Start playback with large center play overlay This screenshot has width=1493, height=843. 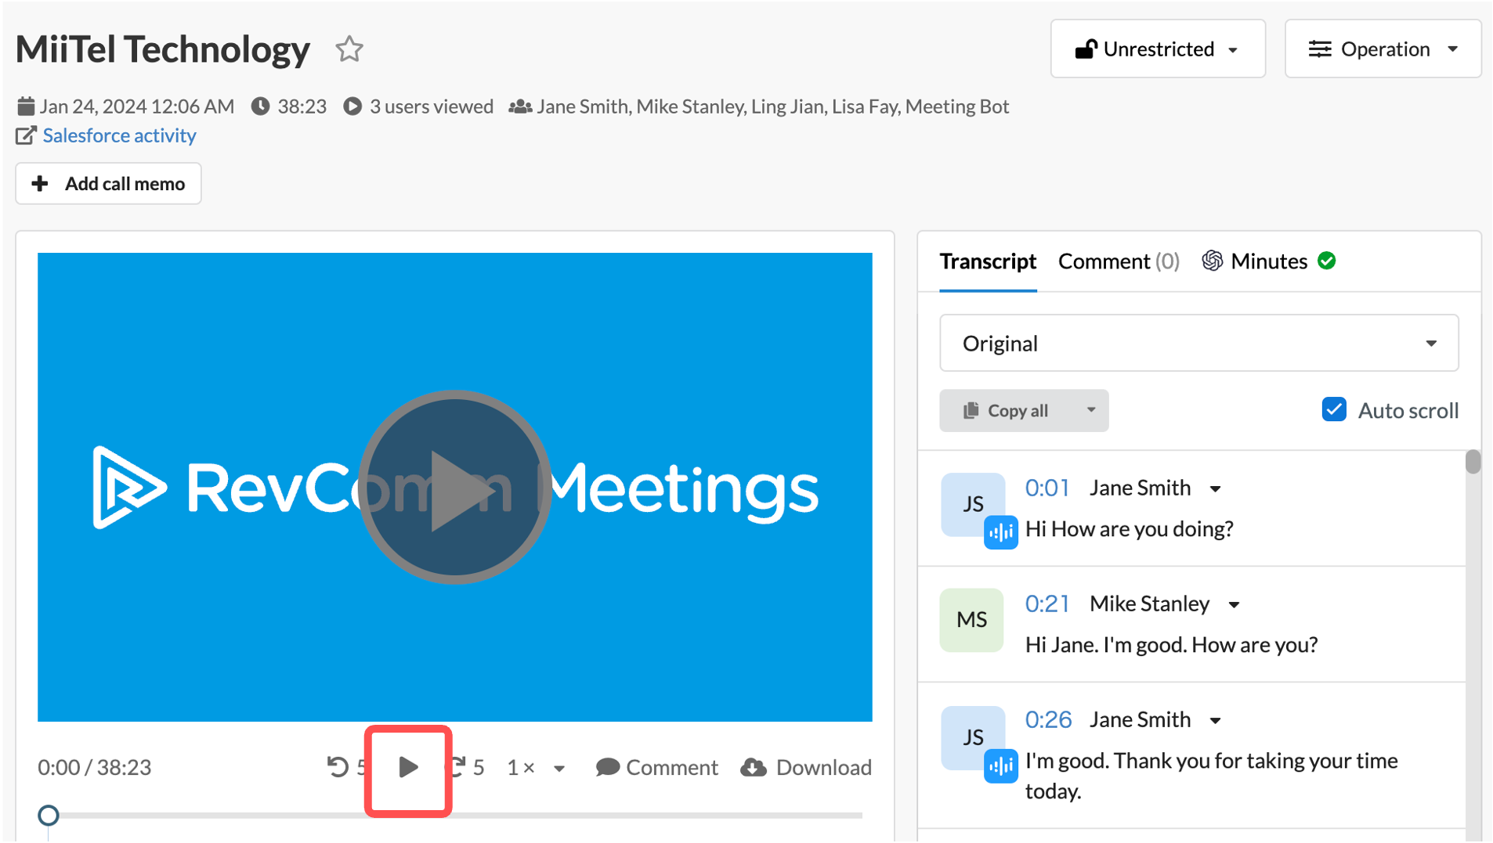click(454, 487)
